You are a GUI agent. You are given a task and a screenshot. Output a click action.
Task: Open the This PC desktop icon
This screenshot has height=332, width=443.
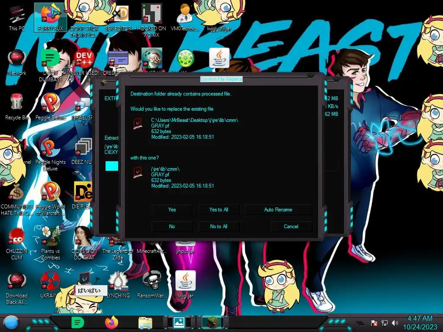(17, 18)
